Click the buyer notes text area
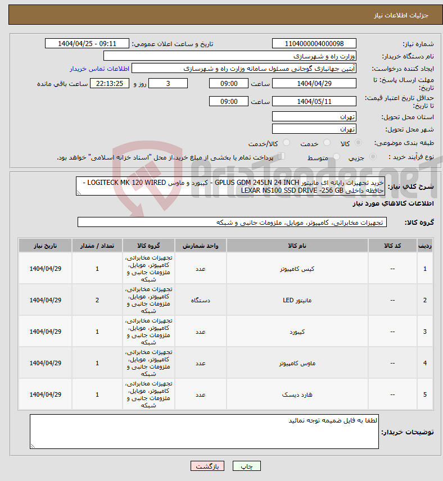 tap(204, 432)
